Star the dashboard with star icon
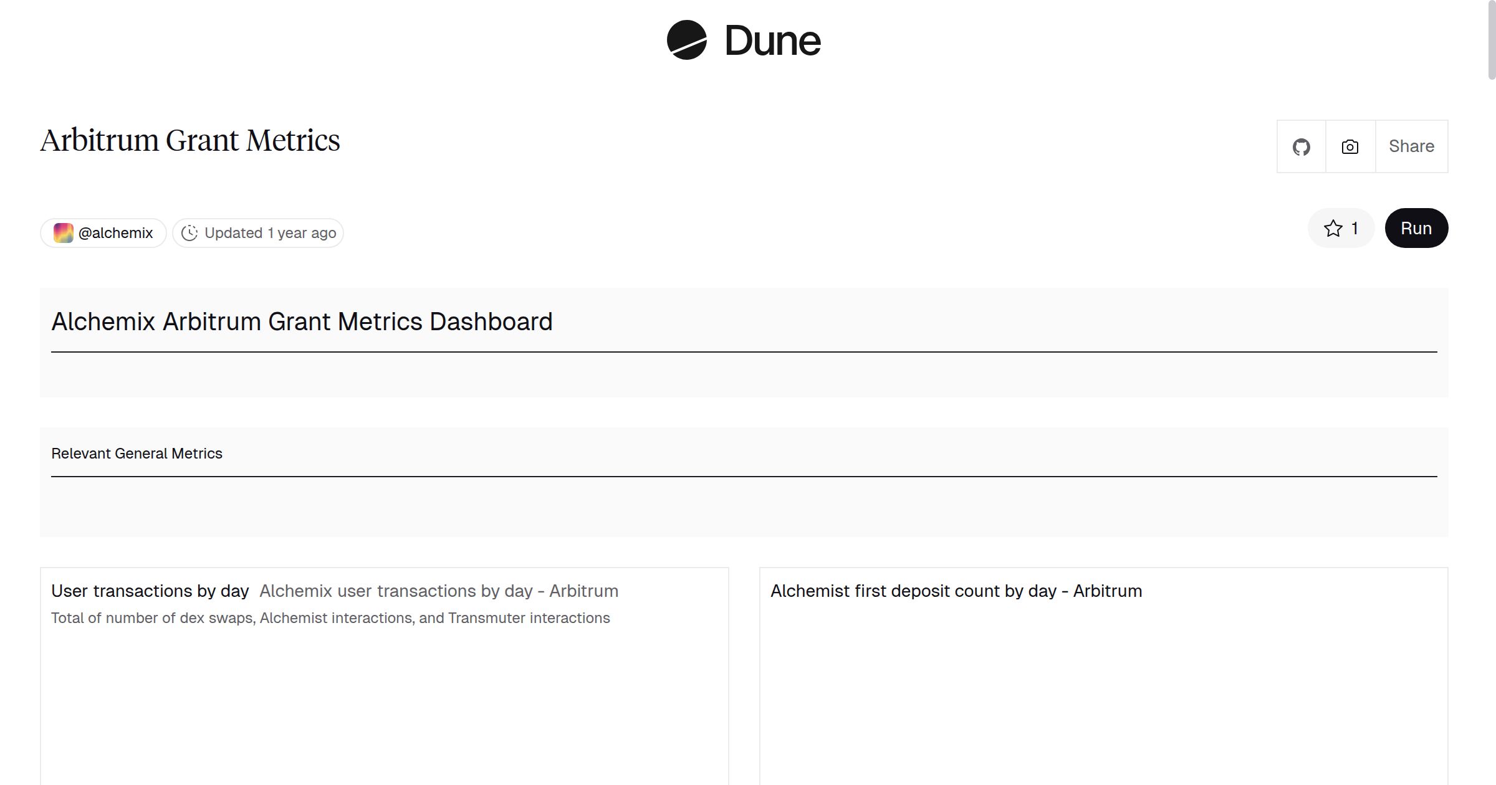Image resolution: width=1496 pixels, height=785 pixels. pos(1333,229)
